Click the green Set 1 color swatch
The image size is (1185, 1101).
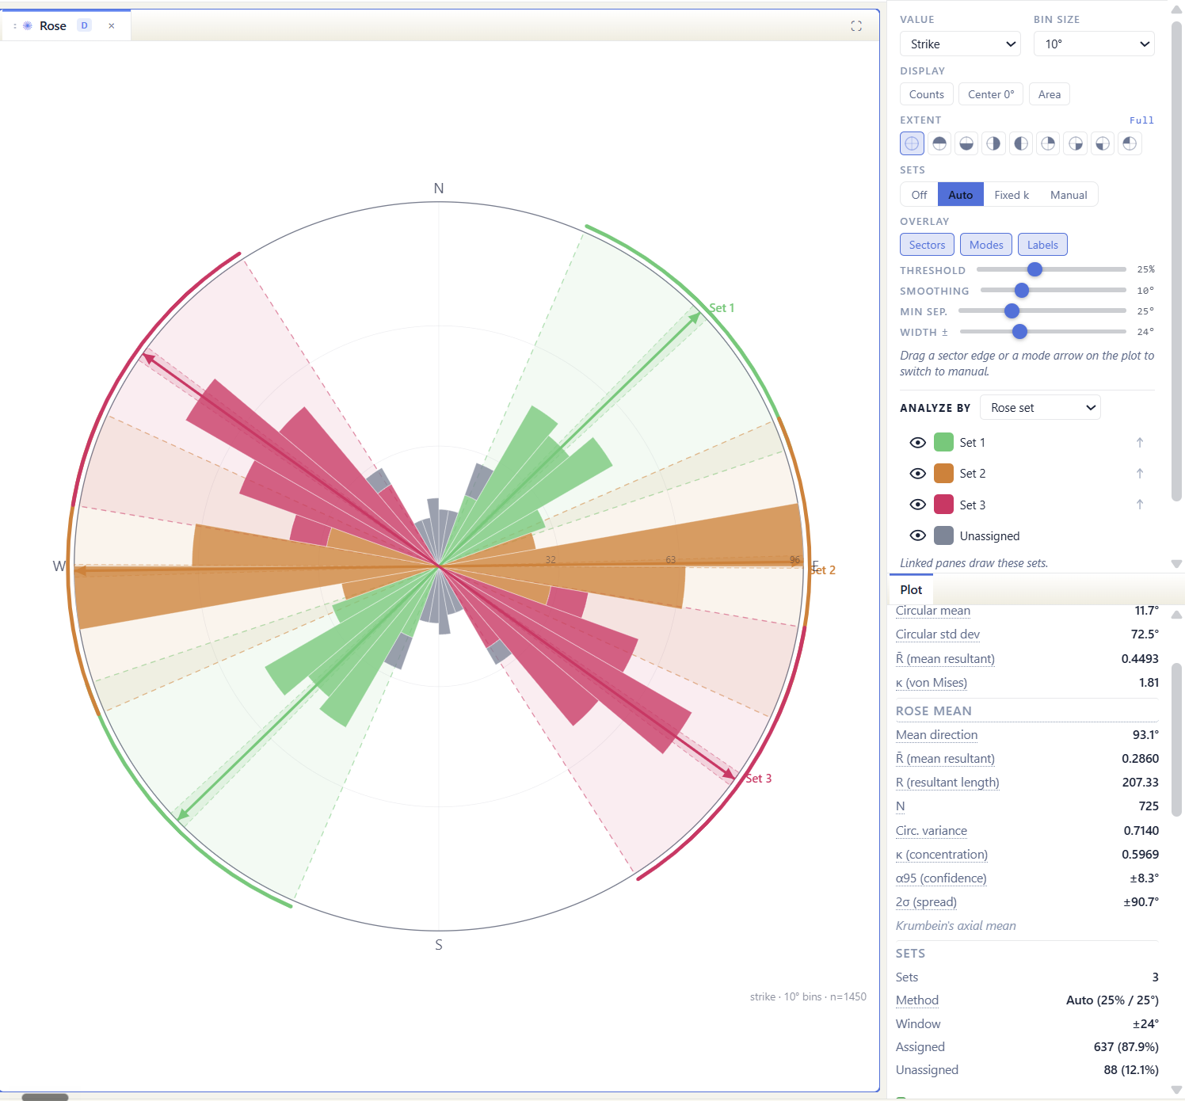(x=943, y=442)
